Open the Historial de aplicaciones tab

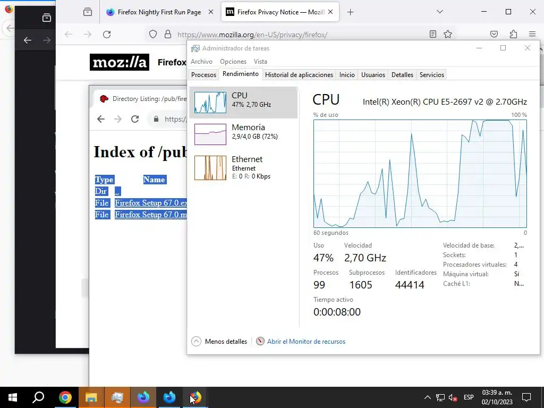tap(299, 74)
